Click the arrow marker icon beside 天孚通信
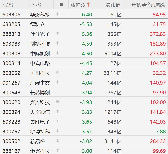The width and height of the screenshot is (168, 154). (x=58, y=111)
